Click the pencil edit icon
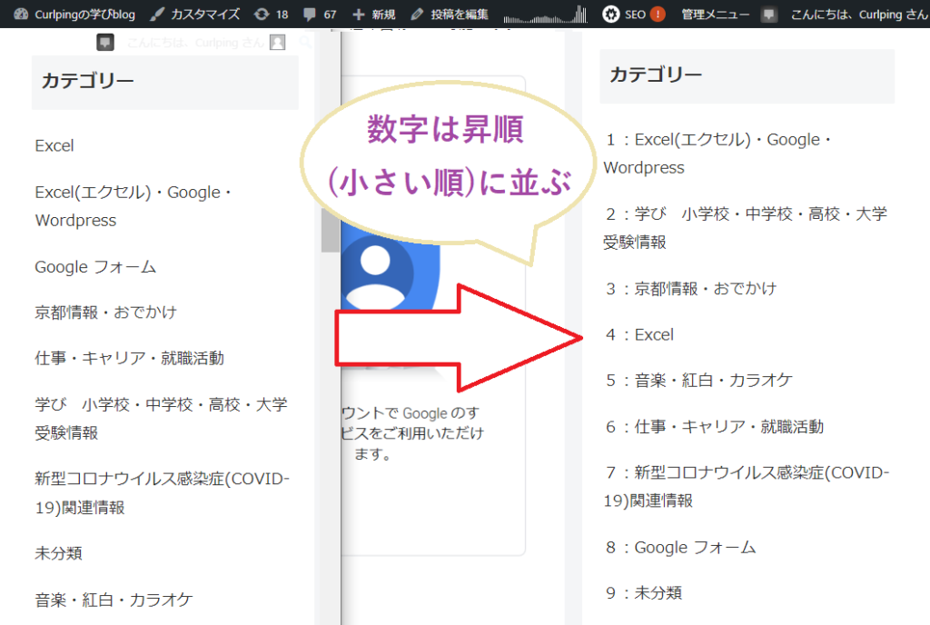Viewport: 930px width, 625px height. (x=417, y=14)
